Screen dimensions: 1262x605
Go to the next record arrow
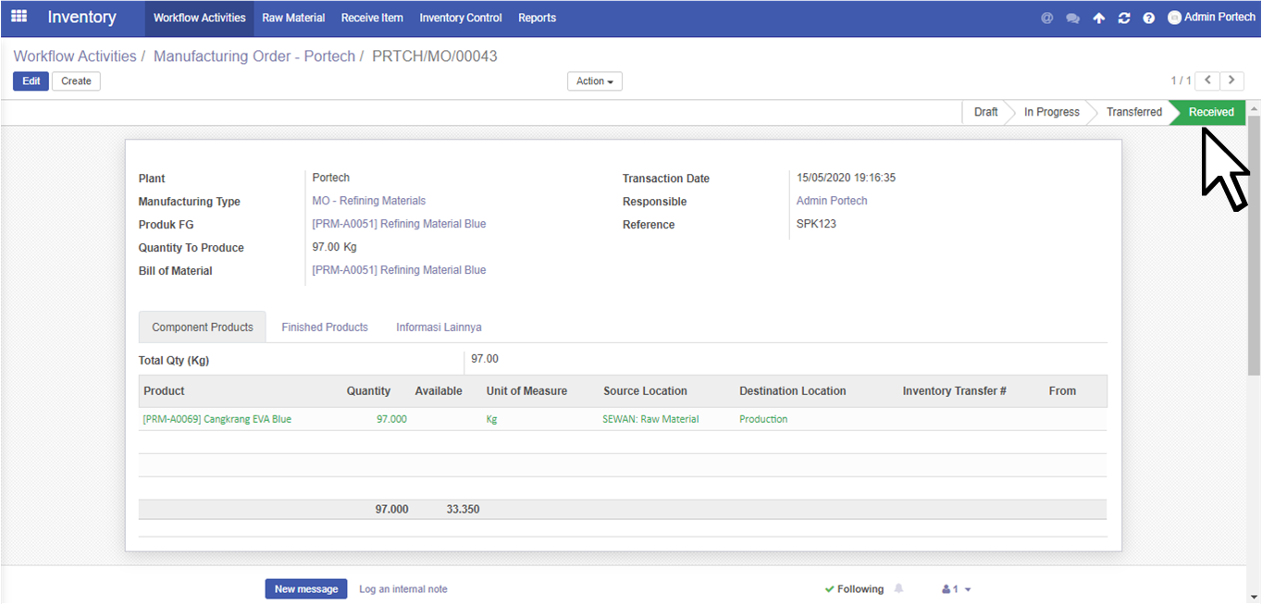coord(1231,80)
